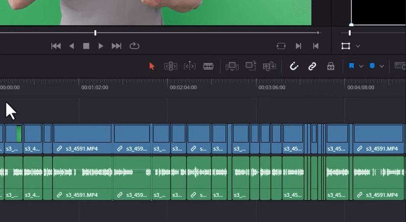The width and height of the screenshot is (406, 222).
Task: Click ruler timecode 00:02:04:00
Action: pos(183,87)
